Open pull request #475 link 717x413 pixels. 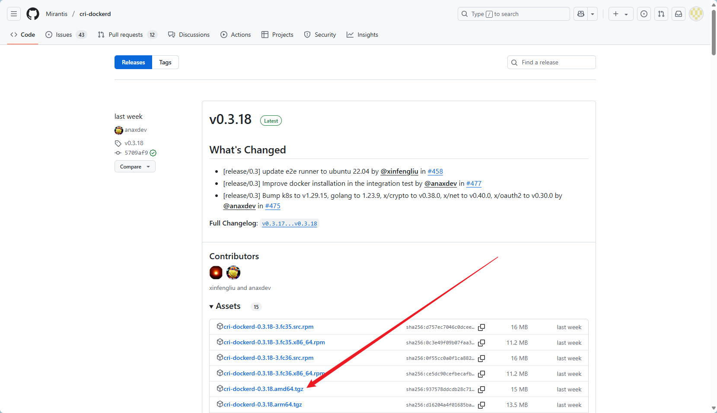click(x=273, y=206)
